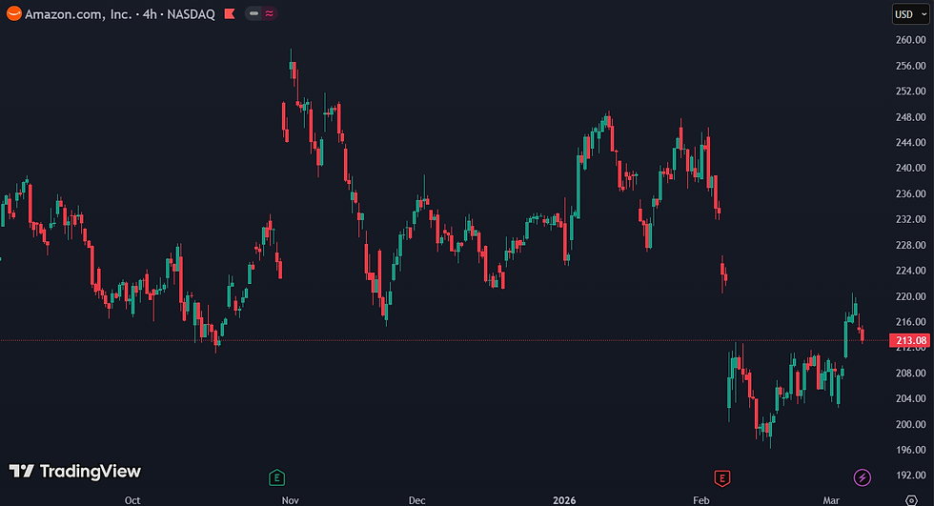
Task: Click the Feb label on time axis
Action: [701, 500]
